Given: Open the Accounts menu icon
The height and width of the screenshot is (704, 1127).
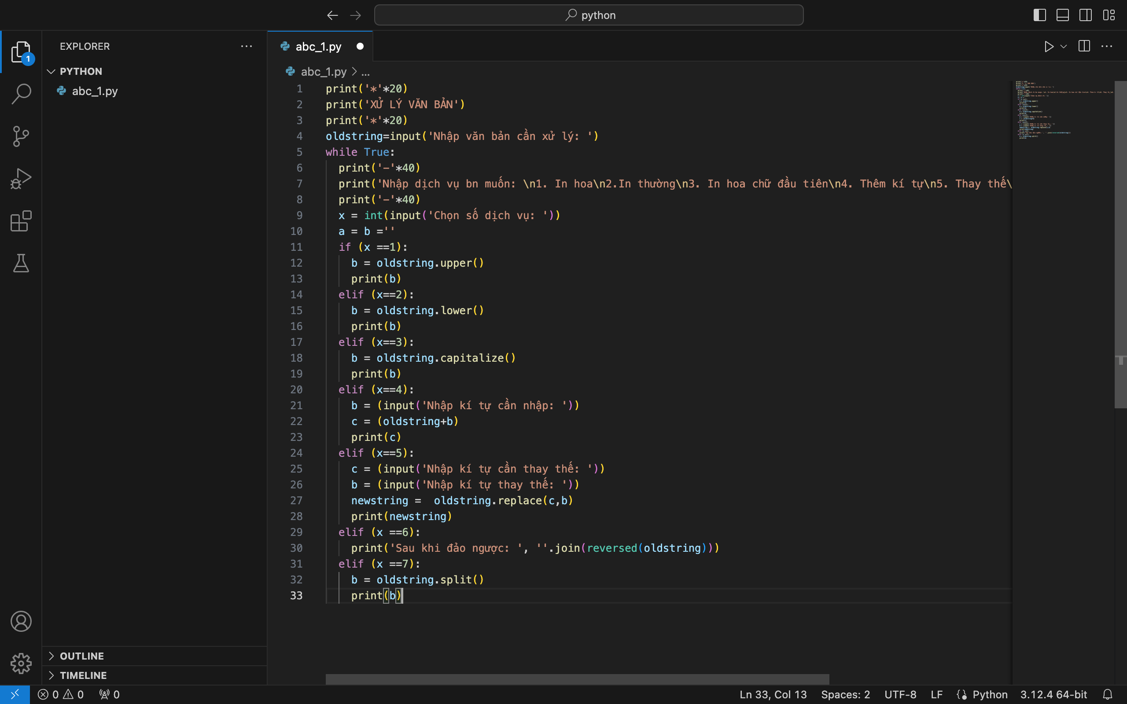Looking at the screenshot, I should (x=21, y=621).
